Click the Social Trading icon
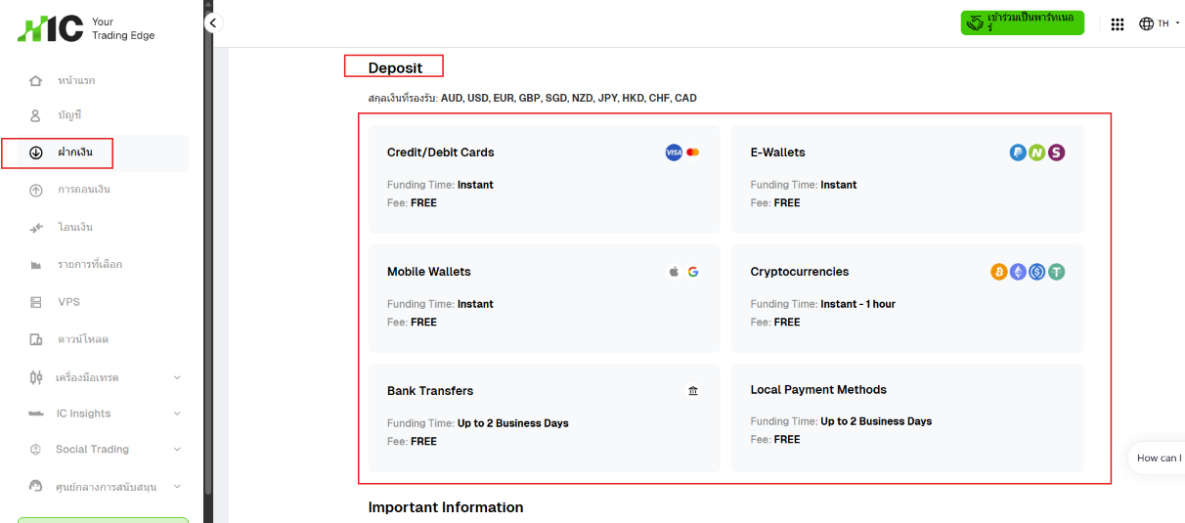Screen dimensions: 1185x523 pyautogui.click(x=36, y=450)
